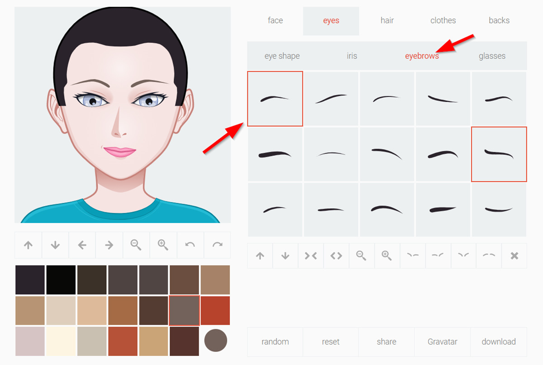Image resolution: width=543 pixels, height=365 pixels.
Task: Choose the thick straight eyebrow in the second row
Action: [x=275, y=154]
